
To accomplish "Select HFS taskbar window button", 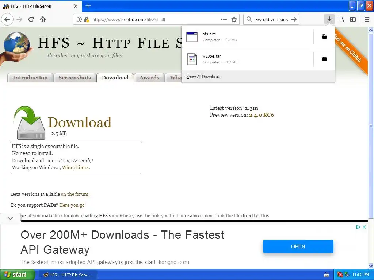I will (68, 275).
